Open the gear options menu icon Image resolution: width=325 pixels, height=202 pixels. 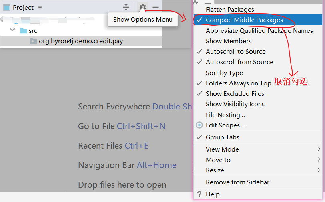pos(142,7)
